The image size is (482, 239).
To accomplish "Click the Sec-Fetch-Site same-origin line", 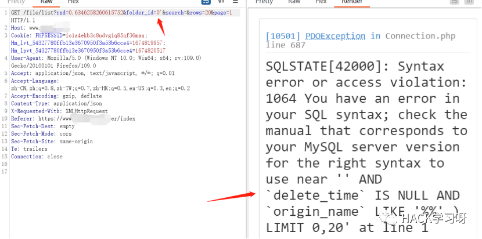I will [x=52, y=142].
